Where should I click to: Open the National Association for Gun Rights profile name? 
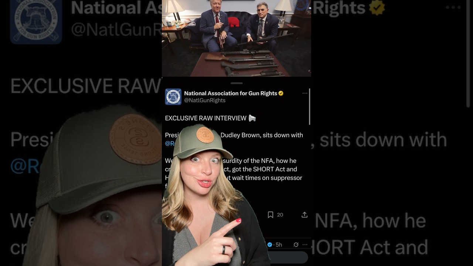pyautogui.click(x=231, y=93)
